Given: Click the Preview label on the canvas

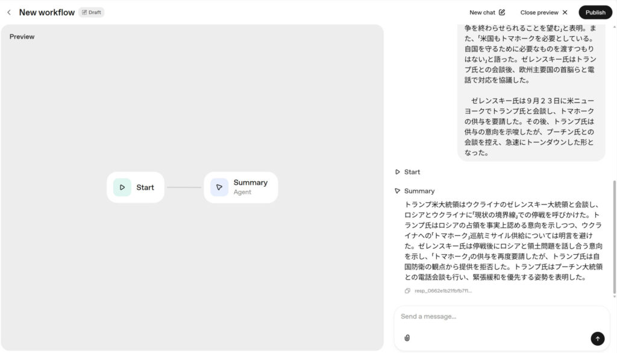Looking at the screenshot, I should tap(22, 37).
